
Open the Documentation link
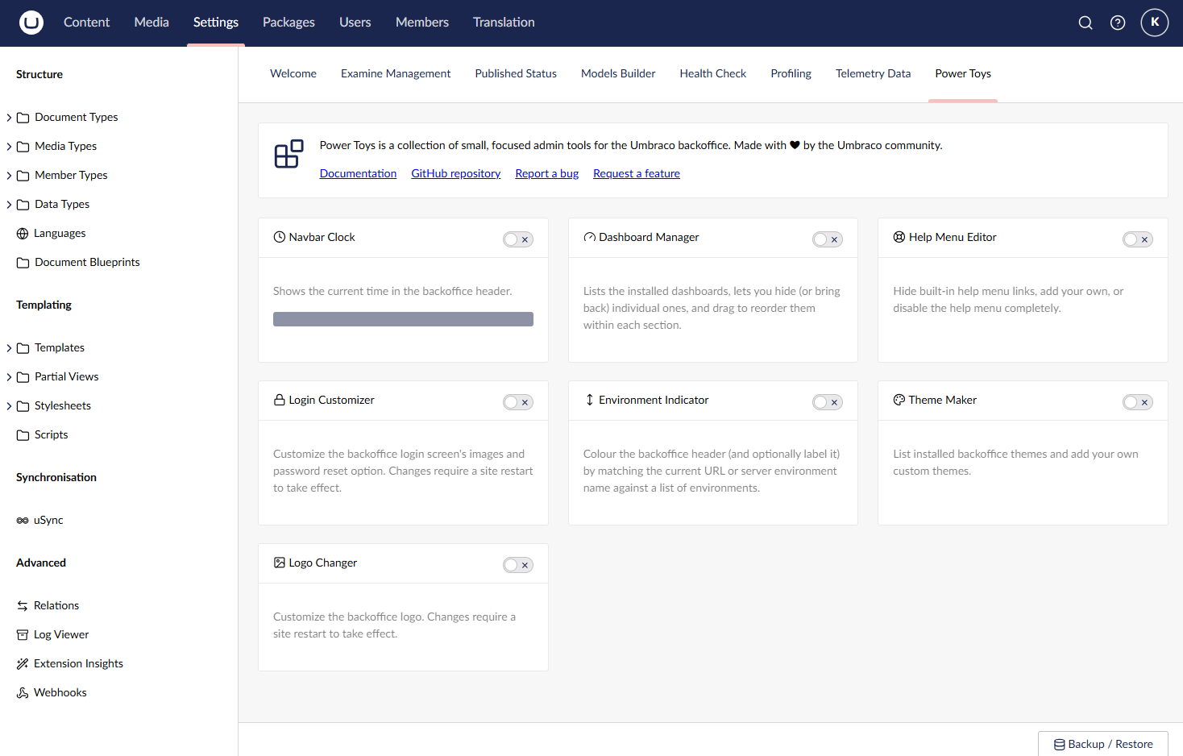point(358,173)
